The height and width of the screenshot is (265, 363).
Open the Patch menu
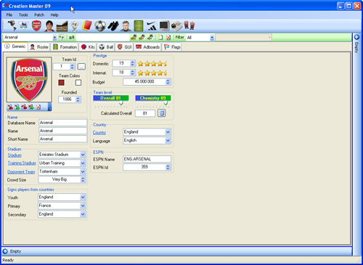pyautogui.click(x=39, y=15)
